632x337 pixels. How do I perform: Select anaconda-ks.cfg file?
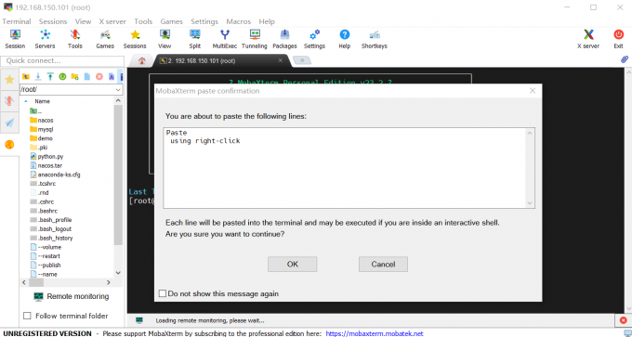55,175
